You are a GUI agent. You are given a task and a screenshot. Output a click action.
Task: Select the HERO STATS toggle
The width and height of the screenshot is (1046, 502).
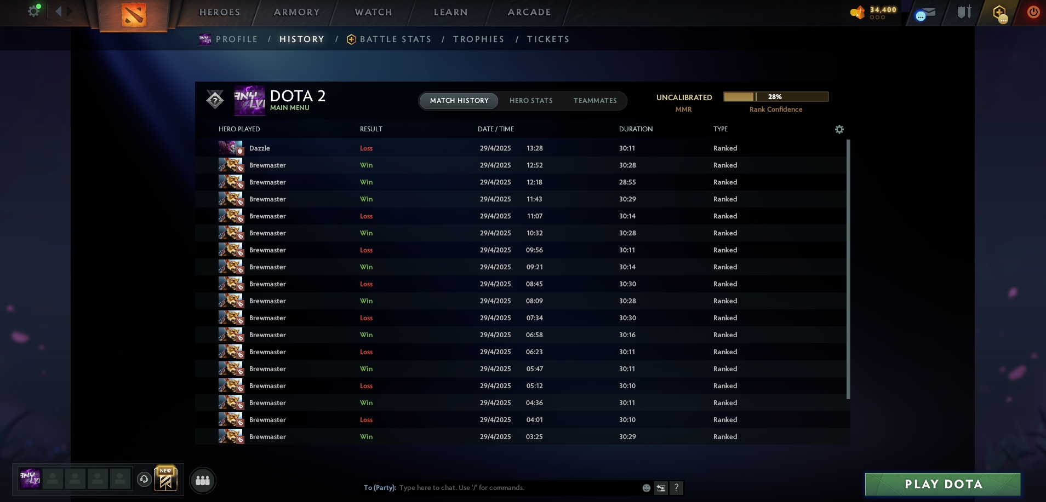[531, 101]
